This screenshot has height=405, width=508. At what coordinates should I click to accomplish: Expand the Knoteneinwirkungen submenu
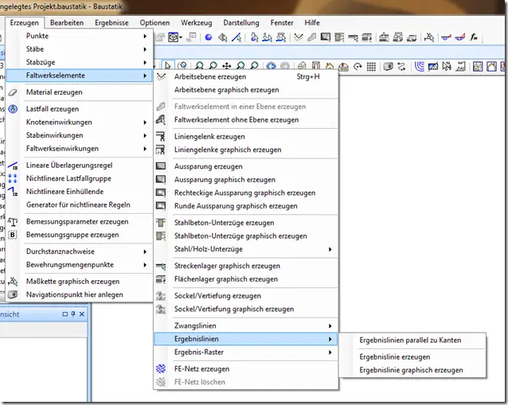click(80, 122)
